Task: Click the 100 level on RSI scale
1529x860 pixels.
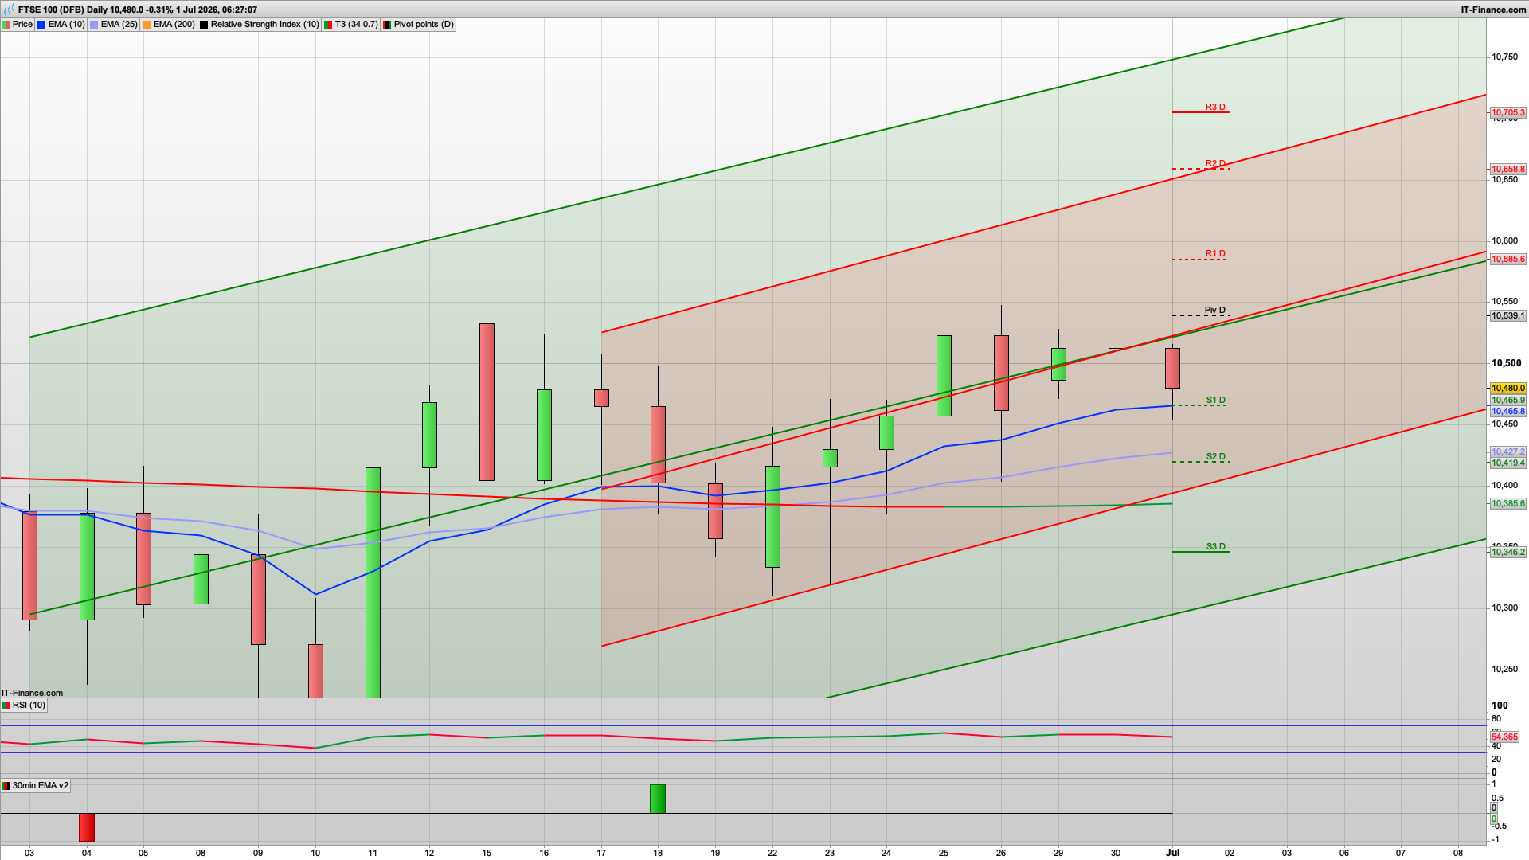Action: [1500, 706]
